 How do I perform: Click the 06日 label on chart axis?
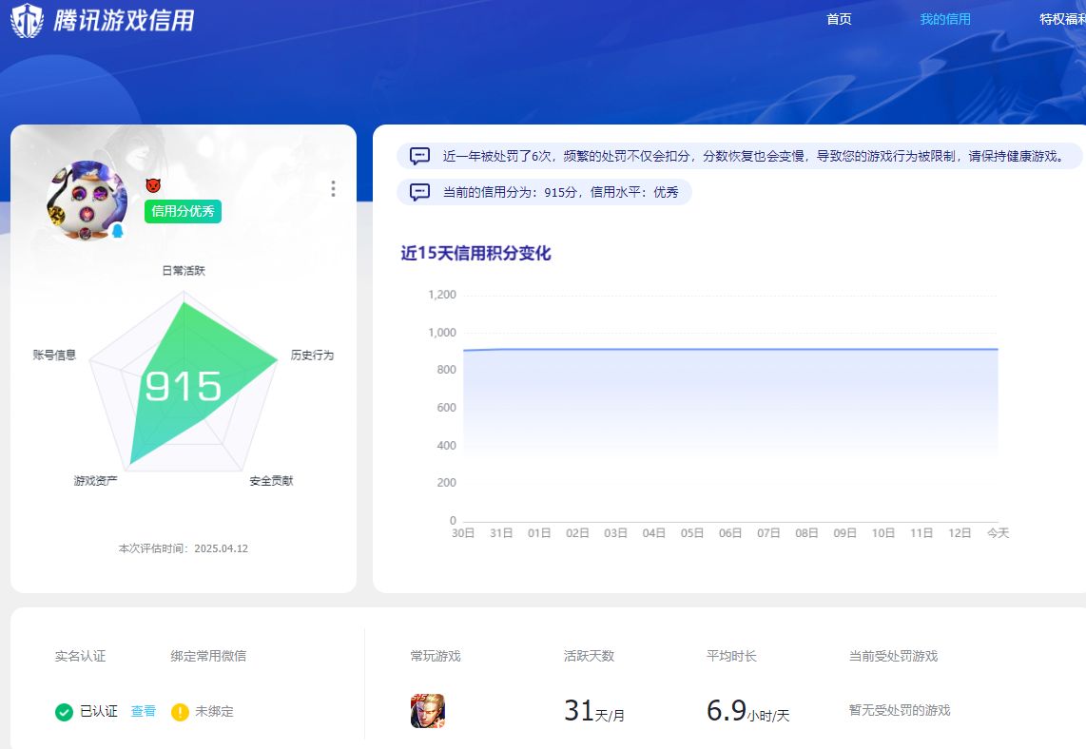pyautogui.click(x=730, y=533)
